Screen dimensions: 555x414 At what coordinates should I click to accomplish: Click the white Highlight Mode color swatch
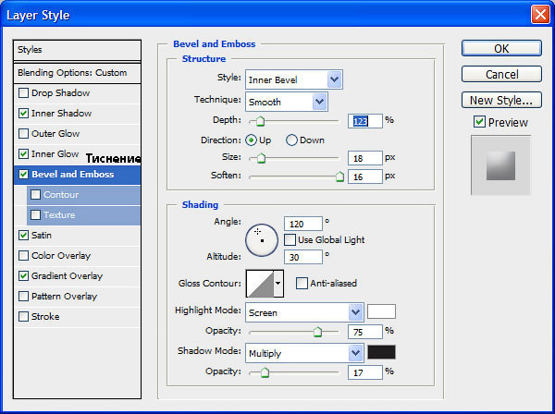click(x=381, y=311)
